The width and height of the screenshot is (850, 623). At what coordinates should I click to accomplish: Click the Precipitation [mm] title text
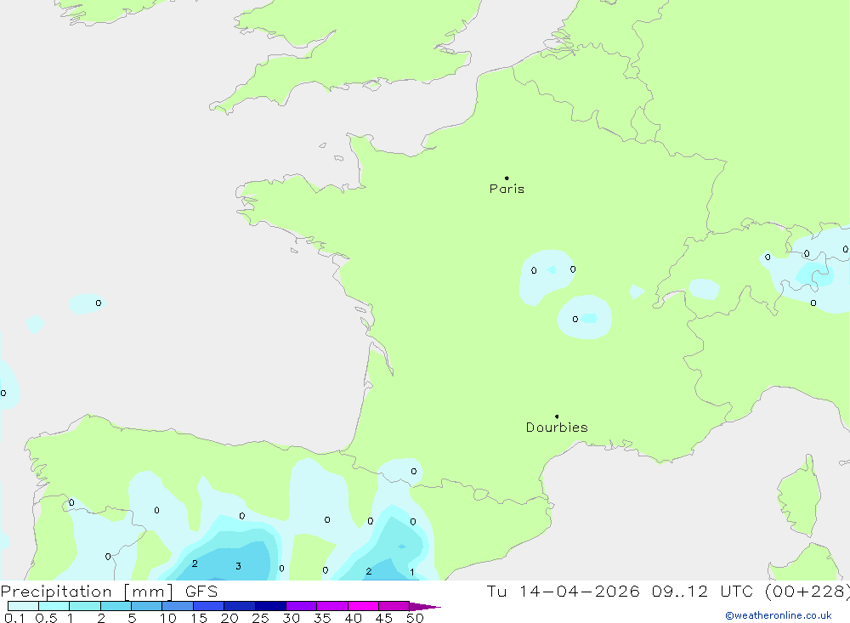[x=87, y=592]
